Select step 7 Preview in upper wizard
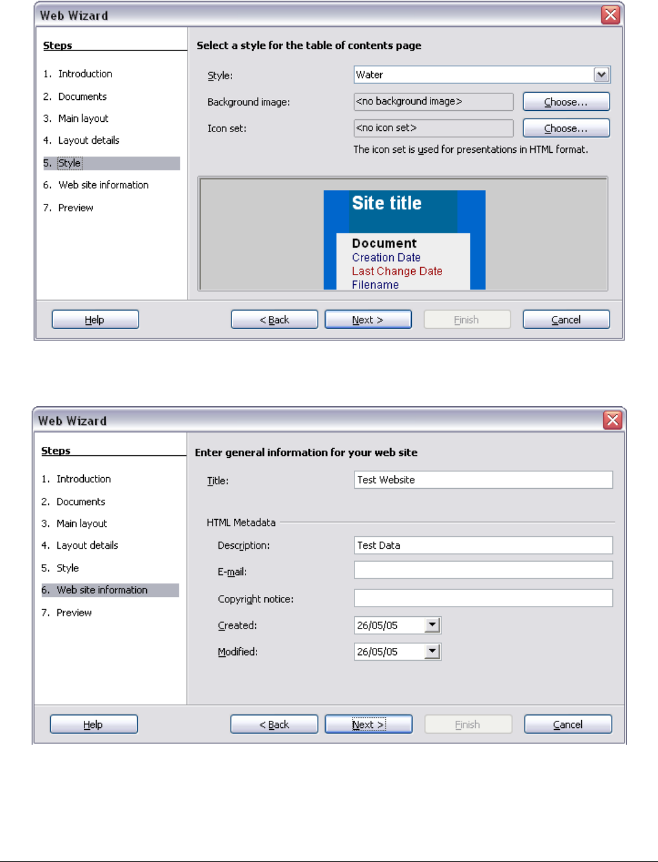The image size is (658, 862). (x=68, y=208)
